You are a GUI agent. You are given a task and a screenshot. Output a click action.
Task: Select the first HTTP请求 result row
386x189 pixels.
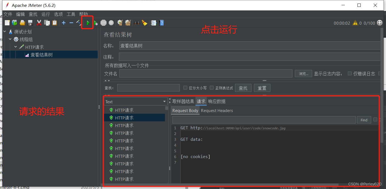pos(135,110)
